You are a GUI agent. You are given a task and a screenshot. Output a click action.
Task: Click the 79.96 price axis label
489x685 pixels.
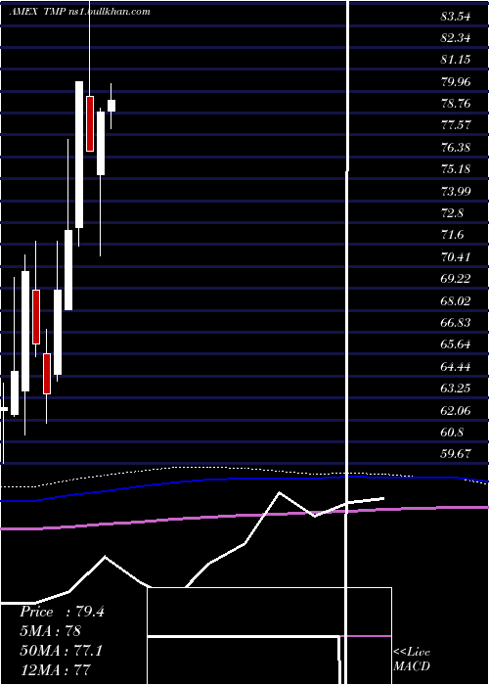(456, 82)
